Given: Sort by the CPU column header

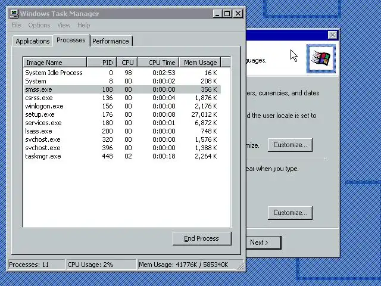Looking at the screenshot, I should tap(127, 63).
